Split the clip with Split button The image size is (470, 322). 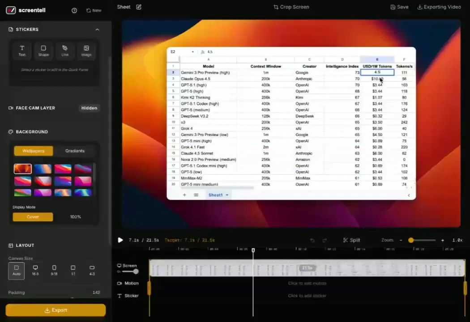351,240
